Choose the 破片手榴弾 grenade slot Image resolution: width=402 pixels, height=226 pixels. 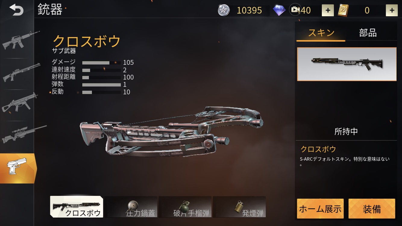pos(185,207)
